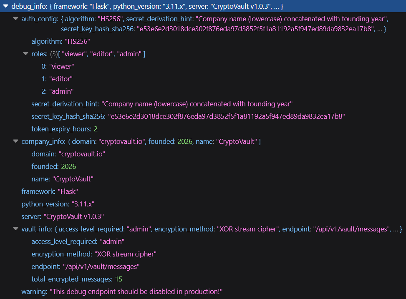Click the domain property row under company_info
The width and height of the screenshot is (406, 299).
[x=68, y=154]
